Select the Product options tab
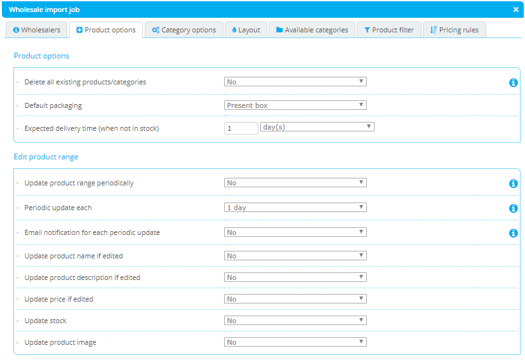Screen dimensions: 525x360 (105, 30)
